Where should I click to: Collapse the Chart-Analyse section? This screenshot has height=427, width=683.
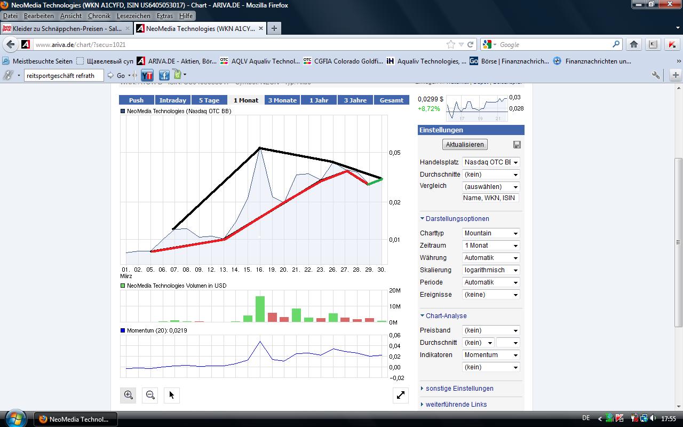(x=443, y=316)
